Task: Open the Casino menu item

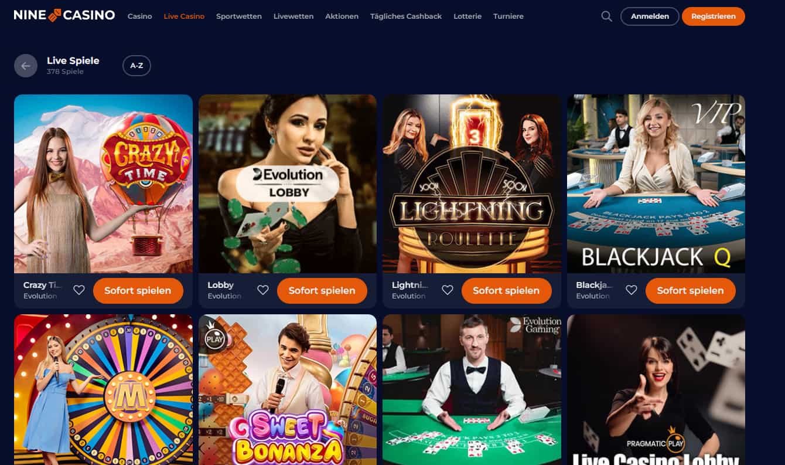Action: coord(140,16)
